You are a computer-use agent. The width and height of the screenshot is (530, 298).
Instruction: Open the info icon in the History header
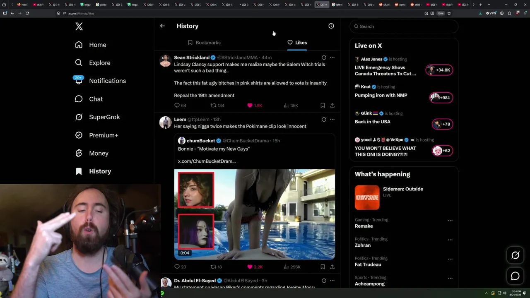(x=331, y=26)
